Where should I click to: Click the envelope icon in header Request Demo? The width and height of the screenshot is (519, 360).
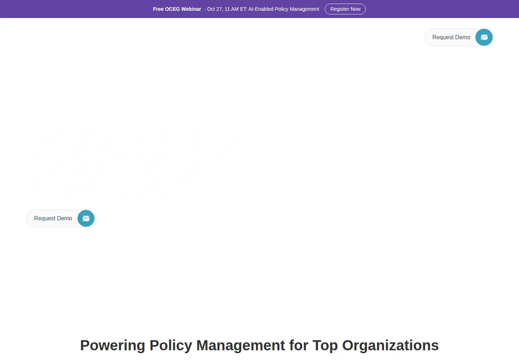(484, 37)
